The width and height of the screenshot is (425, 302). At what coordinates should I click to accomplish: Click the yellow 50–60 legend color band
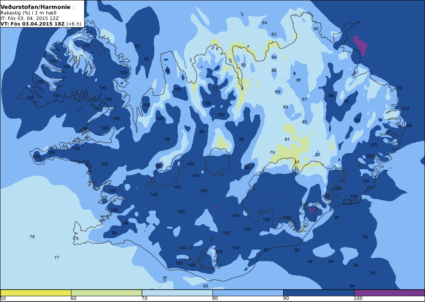36,293
